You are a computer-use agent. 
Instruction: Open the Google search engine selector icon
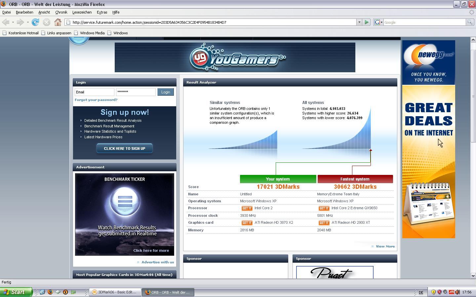click(x=378, y=22)
